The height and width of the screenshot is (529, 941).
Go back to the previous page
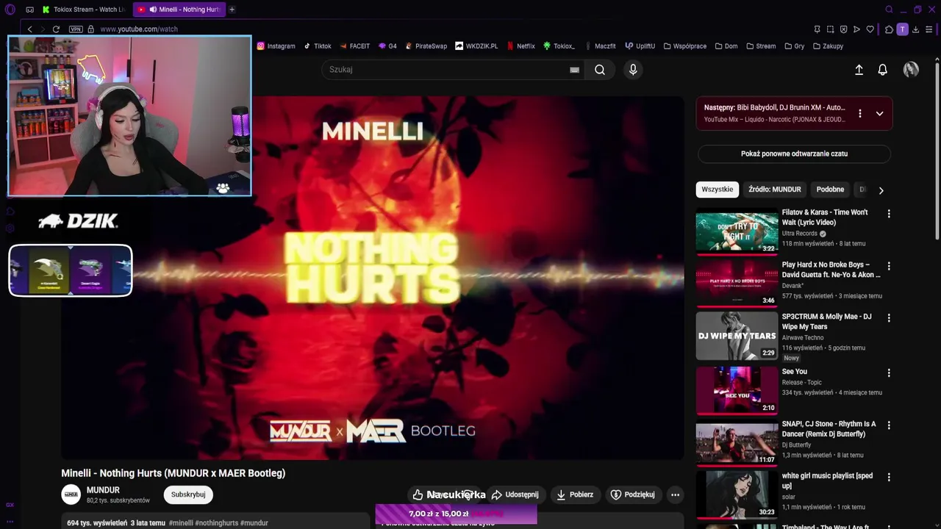click(29, 29)
